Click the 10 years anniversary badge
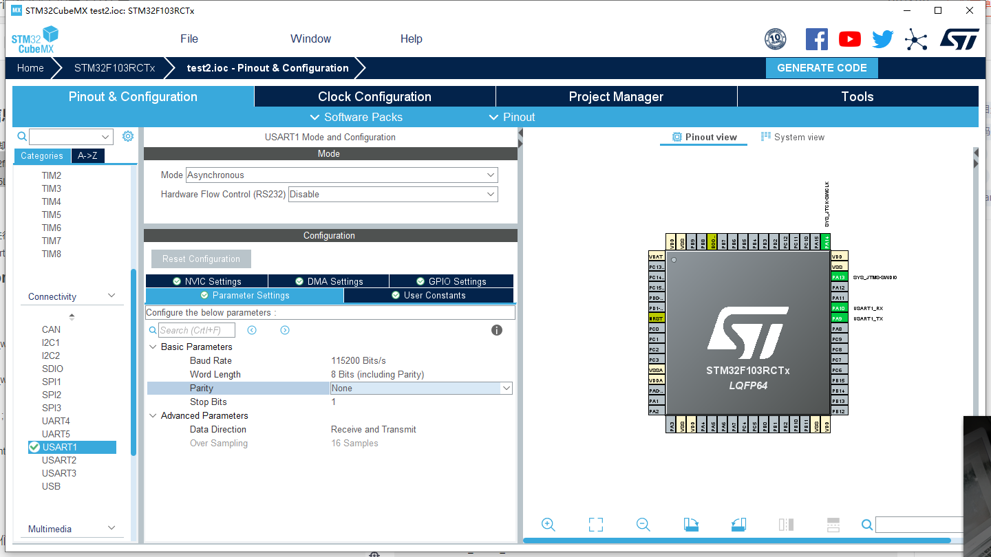This screenshot has width=991, height=557. click(776, 39)
